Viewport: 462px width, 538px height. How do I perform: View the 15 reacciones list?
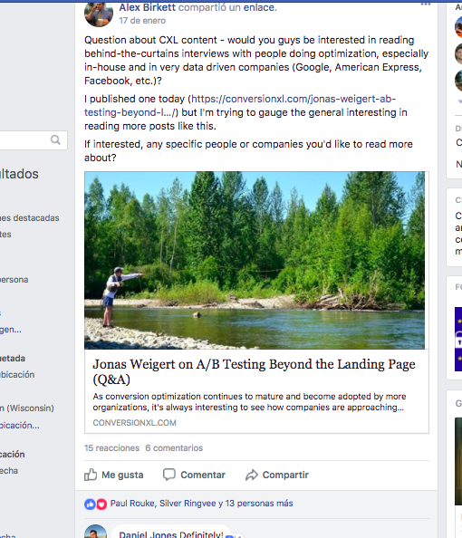pos(112,448)
